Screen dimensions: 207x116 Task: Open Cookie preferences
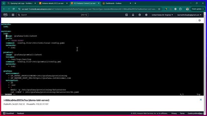tap(194, 113)
